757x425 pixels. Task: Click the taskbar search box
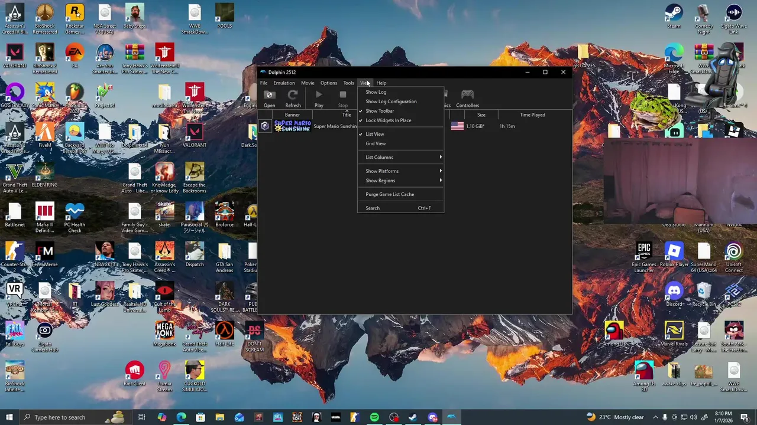coord(75,417)
